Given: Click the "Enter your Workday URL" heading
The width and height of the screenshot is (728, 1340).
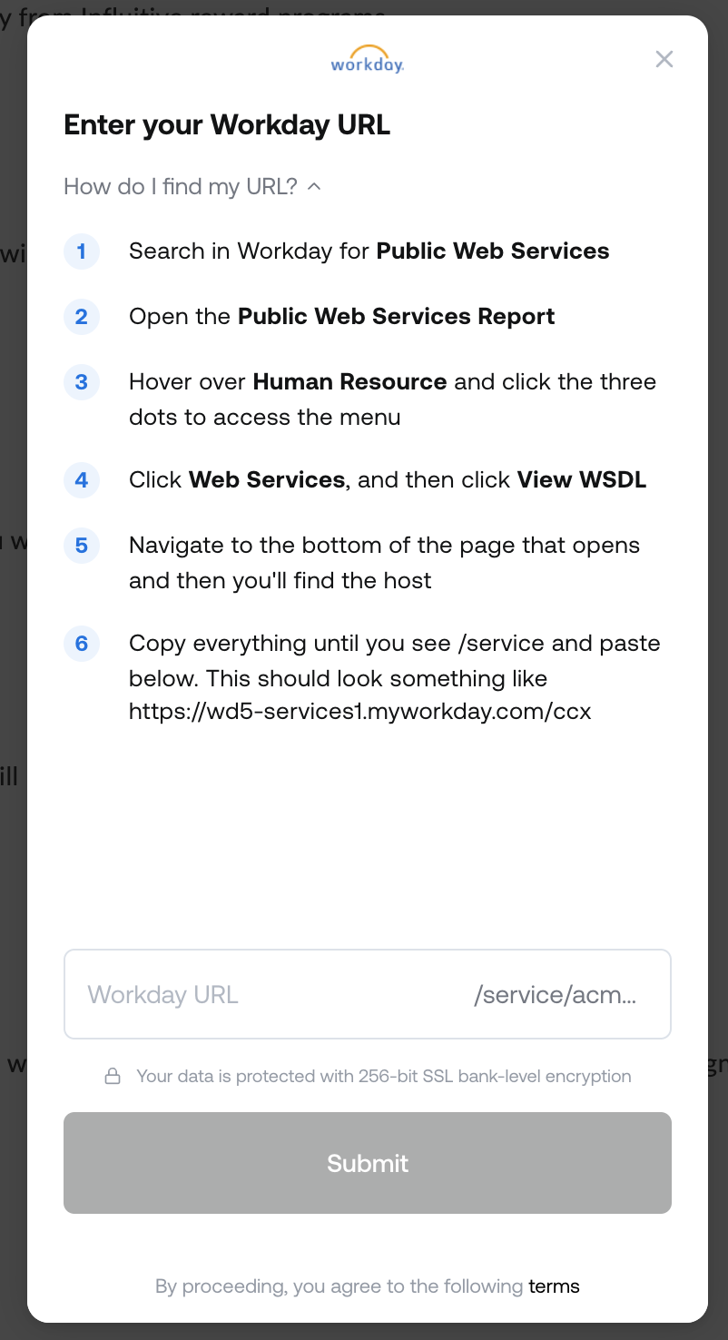Looking at the screenshot, I should (227, 125).
